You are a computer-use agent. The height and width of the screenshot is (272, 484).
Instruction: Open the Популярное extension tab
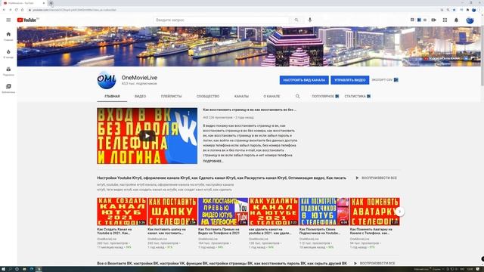[x=325, y=96]
